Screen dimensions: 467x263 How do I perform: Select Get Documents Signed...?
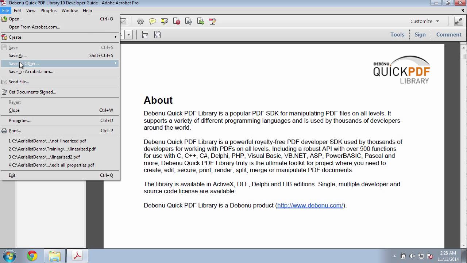point(60,92)
